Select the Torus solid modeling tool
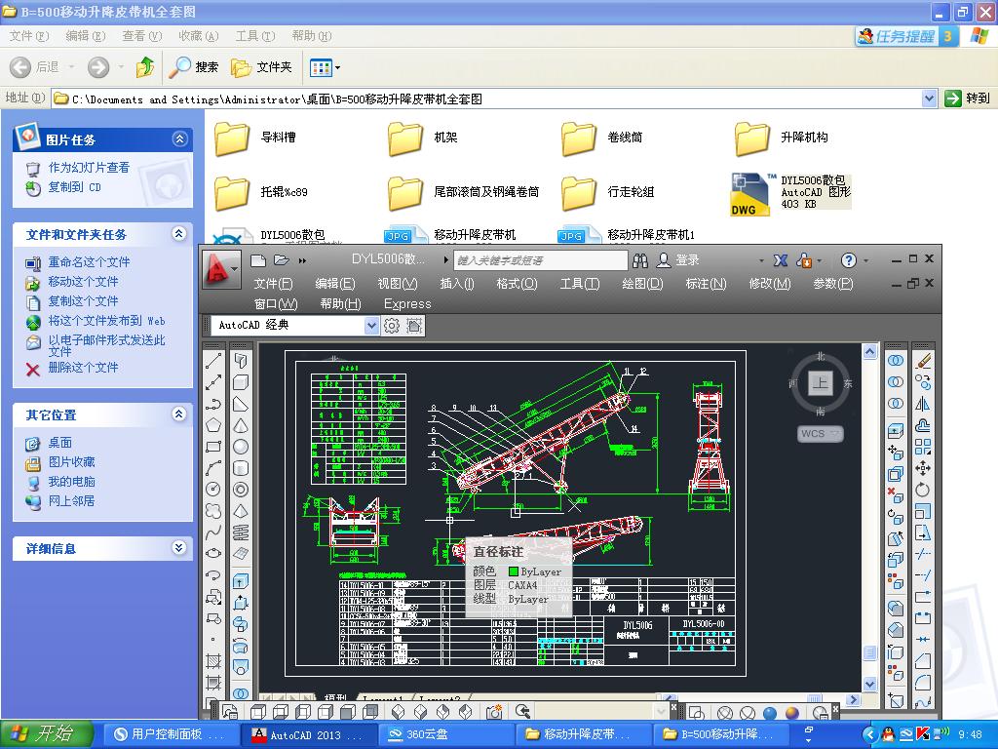This screenshot has height=749, width=998. (x=241, y=490)
